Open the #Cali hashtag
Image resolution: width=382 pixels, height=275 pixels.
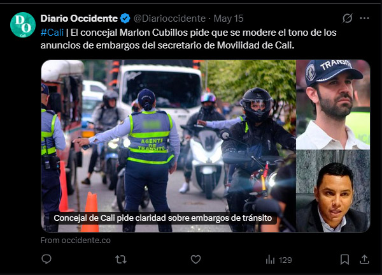click(x=52, y=33)
